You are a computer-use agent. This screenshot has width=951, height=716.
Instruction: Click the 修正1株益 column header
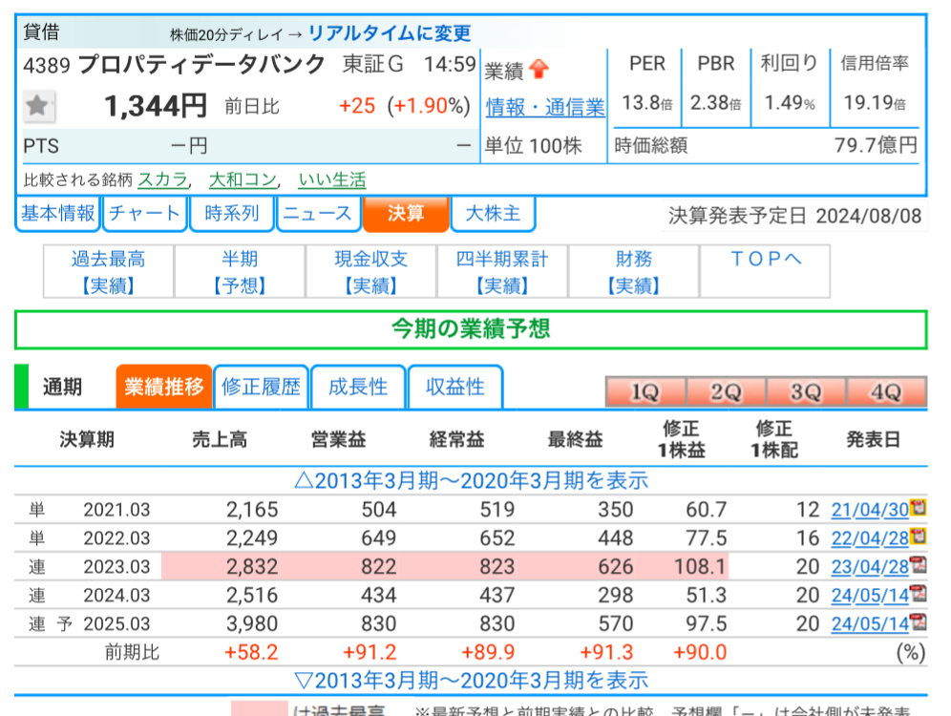pyautogui.click(x=681, y=439)
